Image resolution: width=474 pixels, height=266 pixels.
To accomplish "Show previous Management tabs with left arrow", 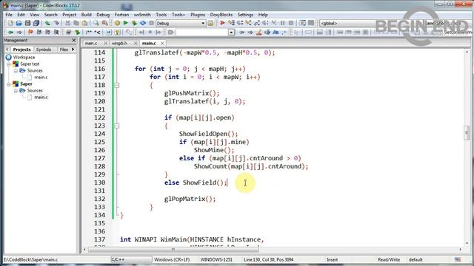I will tap(7, 50).
